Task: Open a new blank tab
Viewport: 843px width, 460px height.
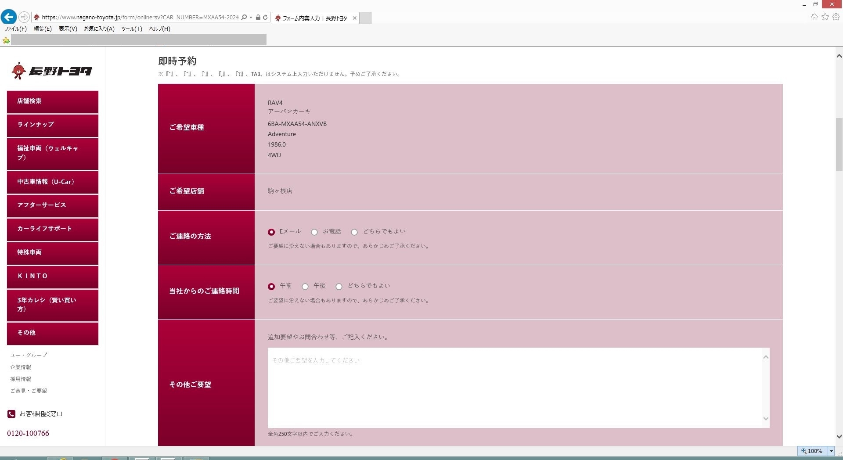Action: (x=365, y=18)
